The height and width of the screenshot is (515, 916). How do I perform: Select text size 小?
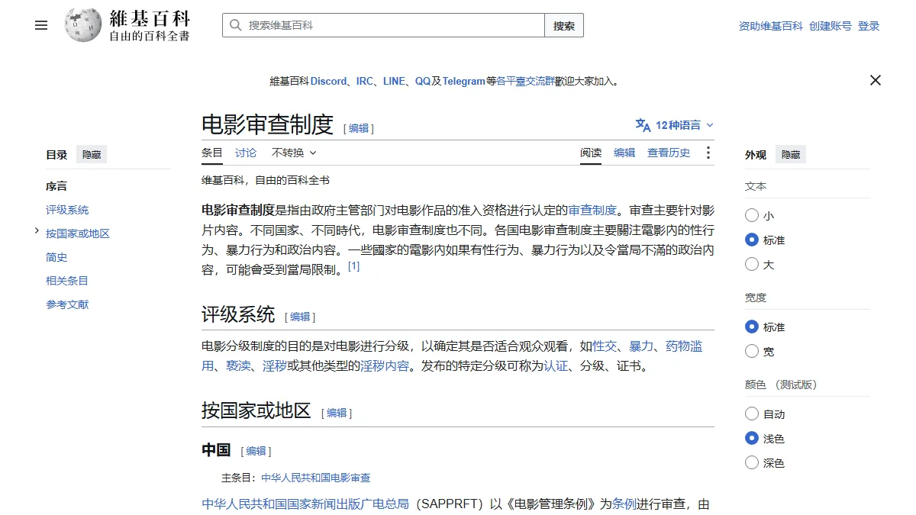tap(752, 216)
